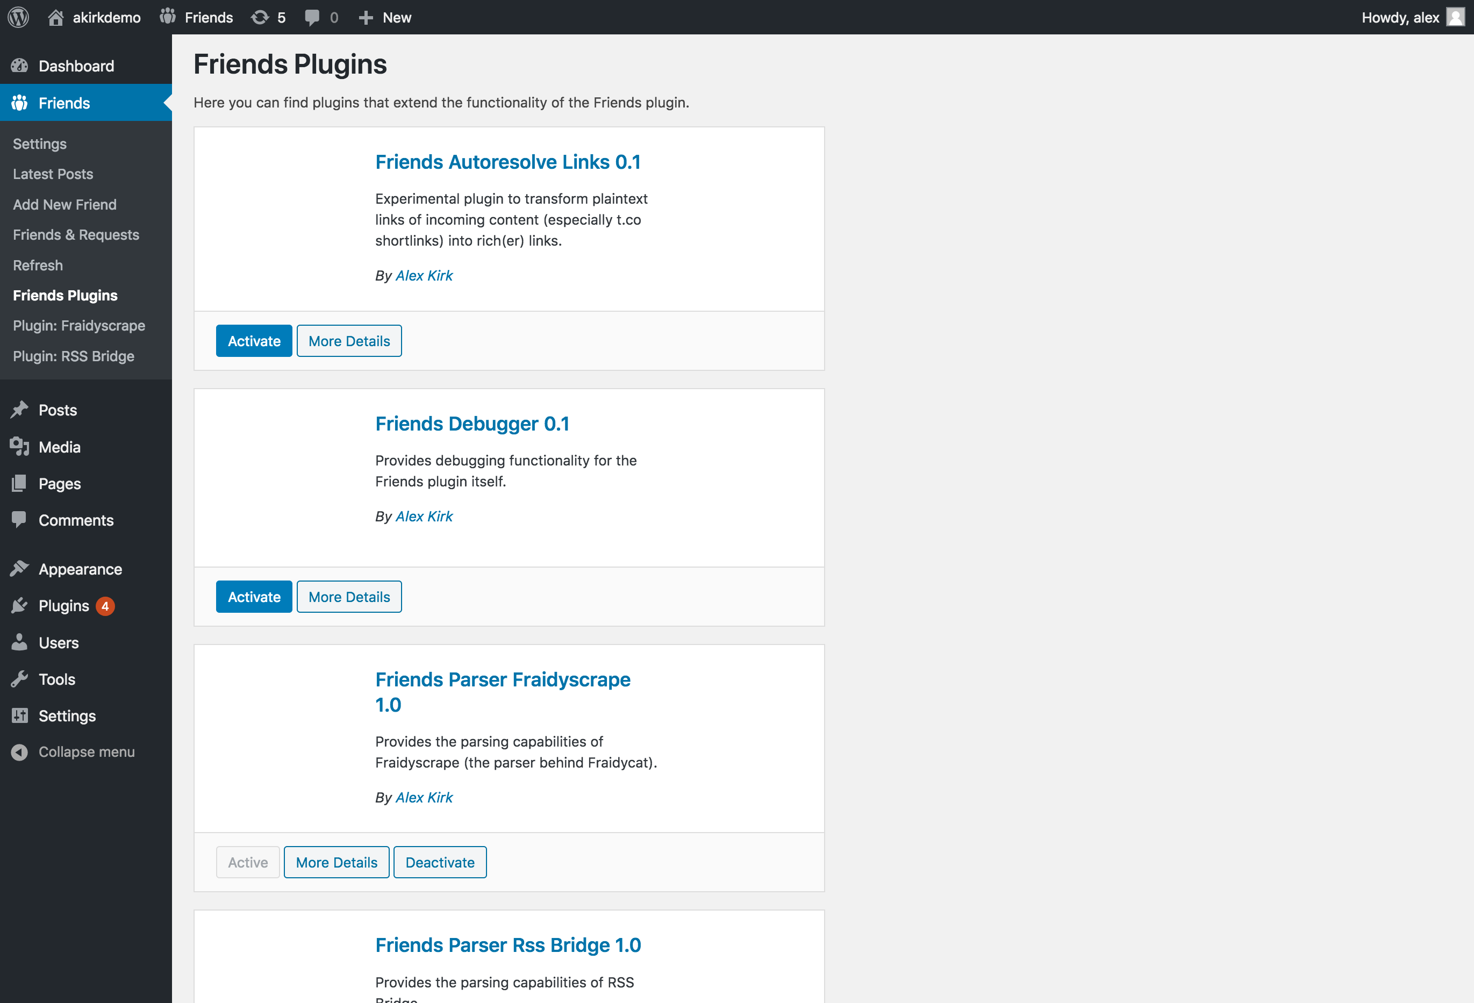Open the Plugins menu with badge 4
Screen dimensions: 1474x1003
[63, 605]
